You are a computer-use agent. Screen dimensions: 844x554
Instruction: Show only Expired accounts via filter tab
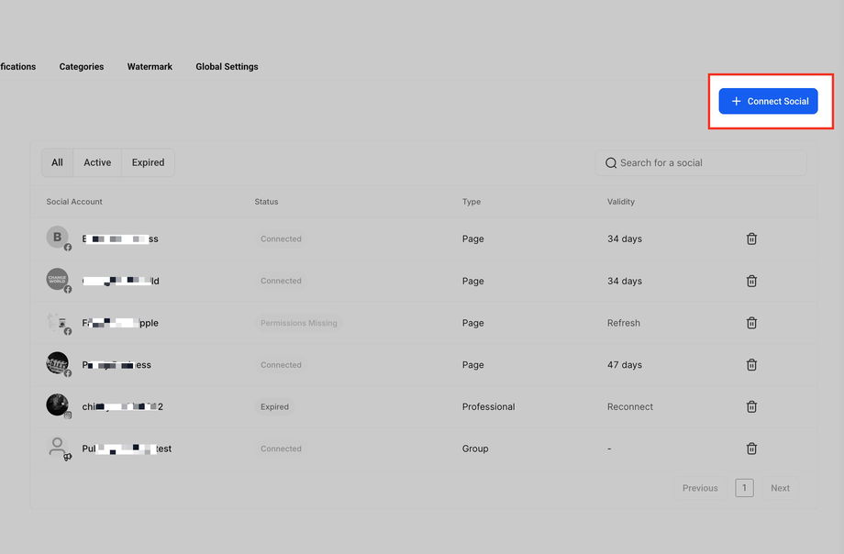coord(148,162)
